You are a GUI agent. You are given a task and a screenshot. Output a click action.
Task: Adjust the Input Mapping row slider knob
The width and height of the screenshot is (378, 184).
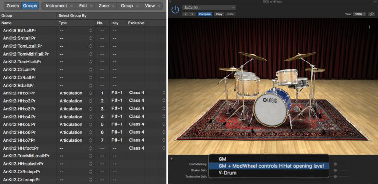(x=335, y=164)
